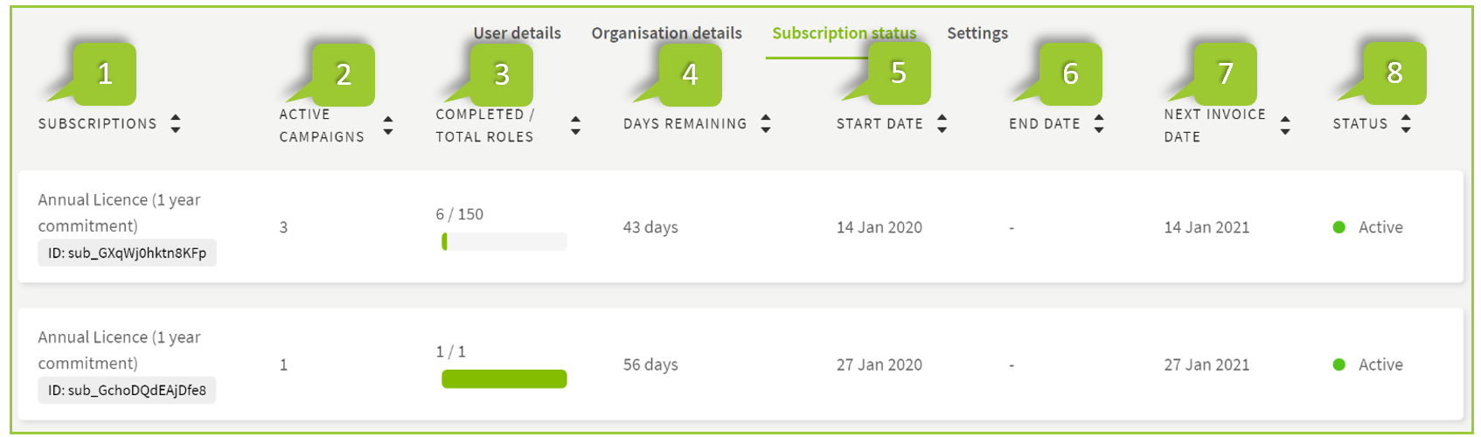
Task: Open the User details tab
Action: 517,33
